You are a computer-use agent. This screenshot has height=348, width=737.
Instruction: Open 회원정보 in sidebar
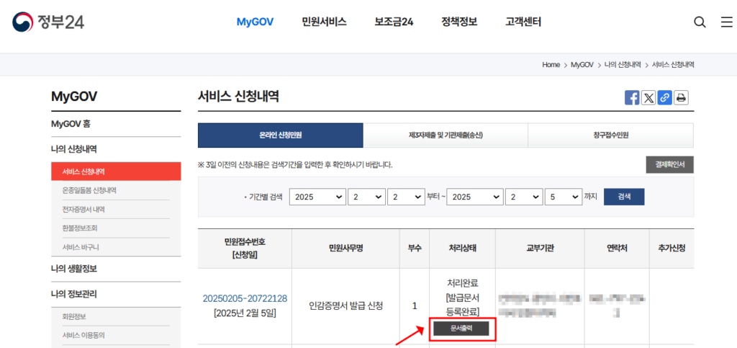click(74, 316)
